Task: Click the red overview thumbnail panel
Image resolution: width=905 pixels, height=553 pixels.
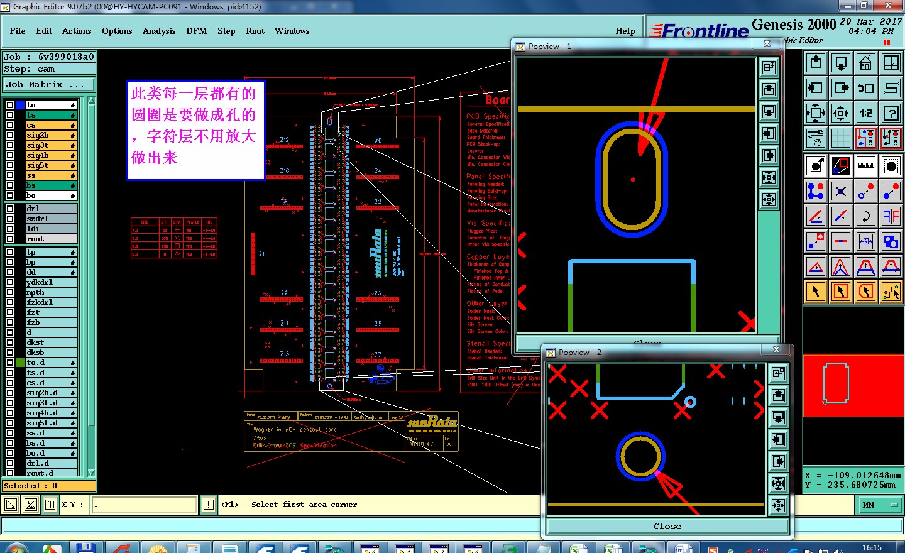Action: [853, 385]
